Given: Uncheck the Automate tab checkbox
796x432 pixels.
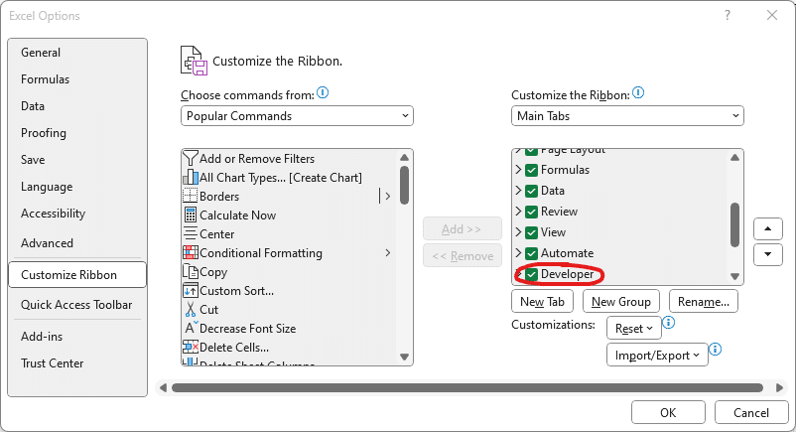Looking at the screenshot, I should (532, 253).
